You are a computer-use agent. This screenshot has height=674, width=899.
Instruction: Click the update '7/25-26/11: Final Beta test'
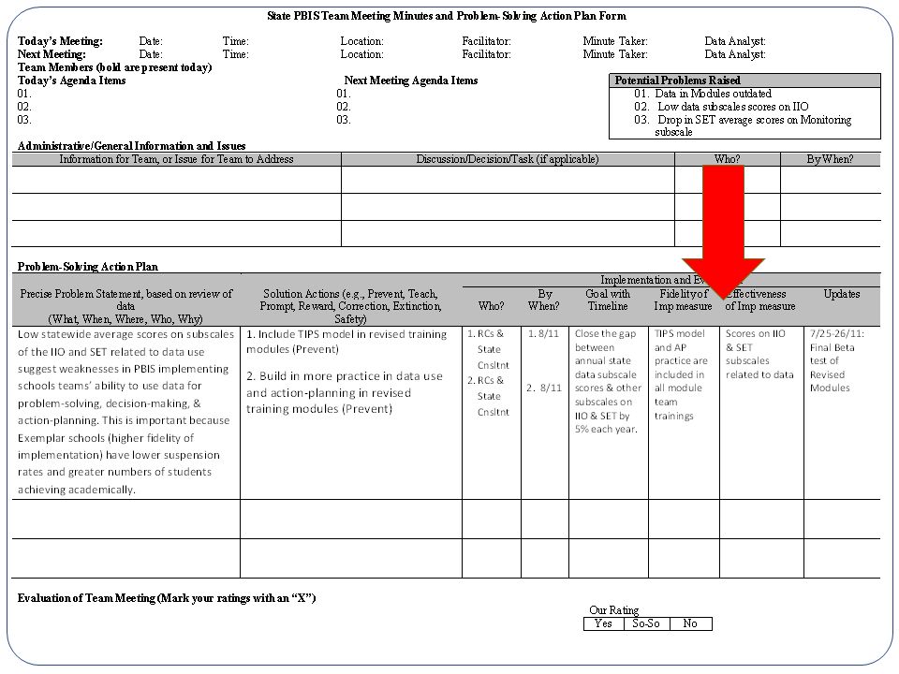[x=836, y=360]
